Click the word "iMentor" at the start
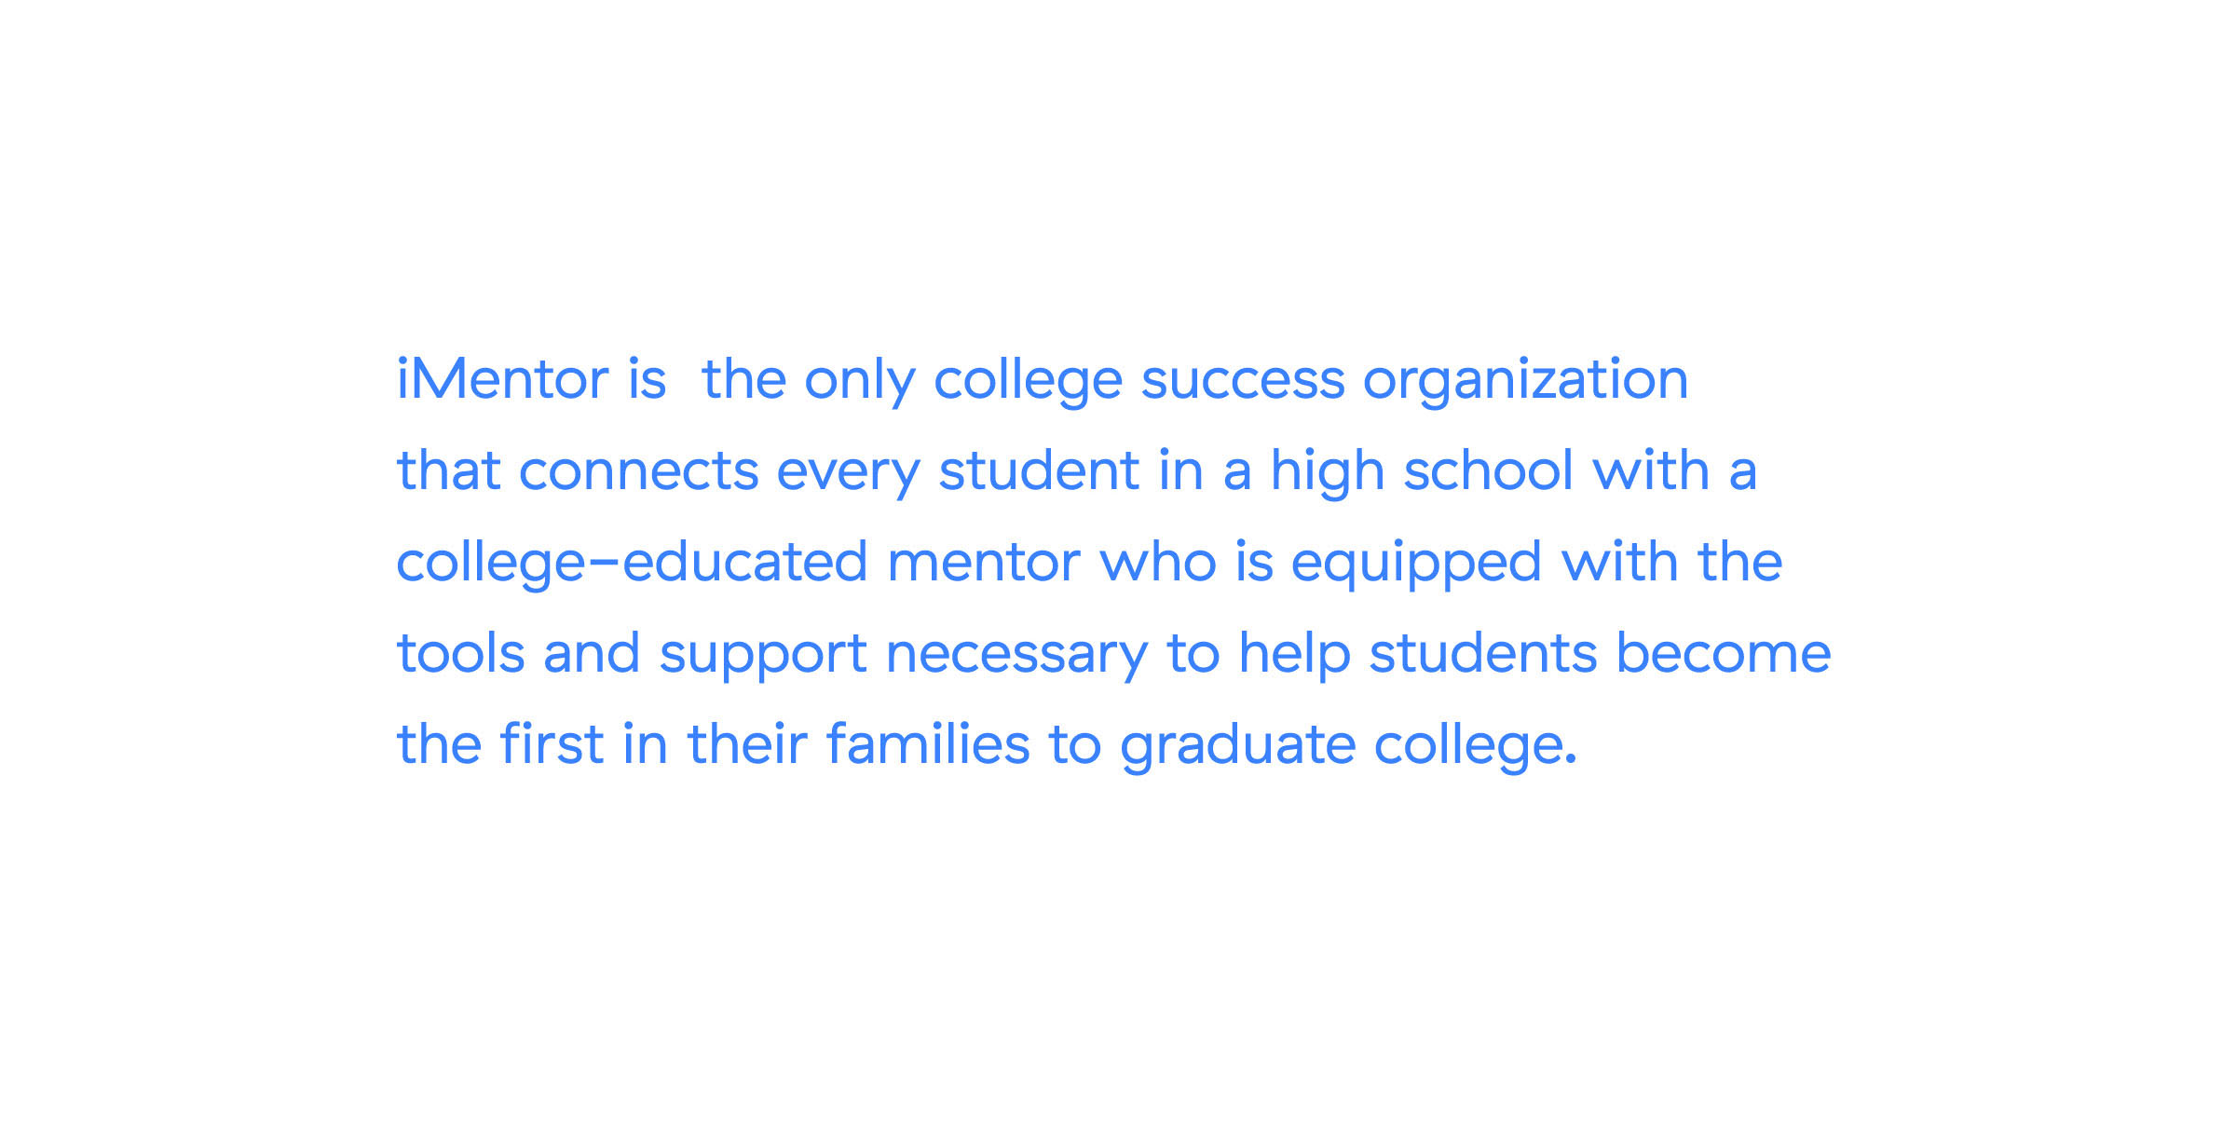This screenshot has height=1130, width=2236. 503,379
